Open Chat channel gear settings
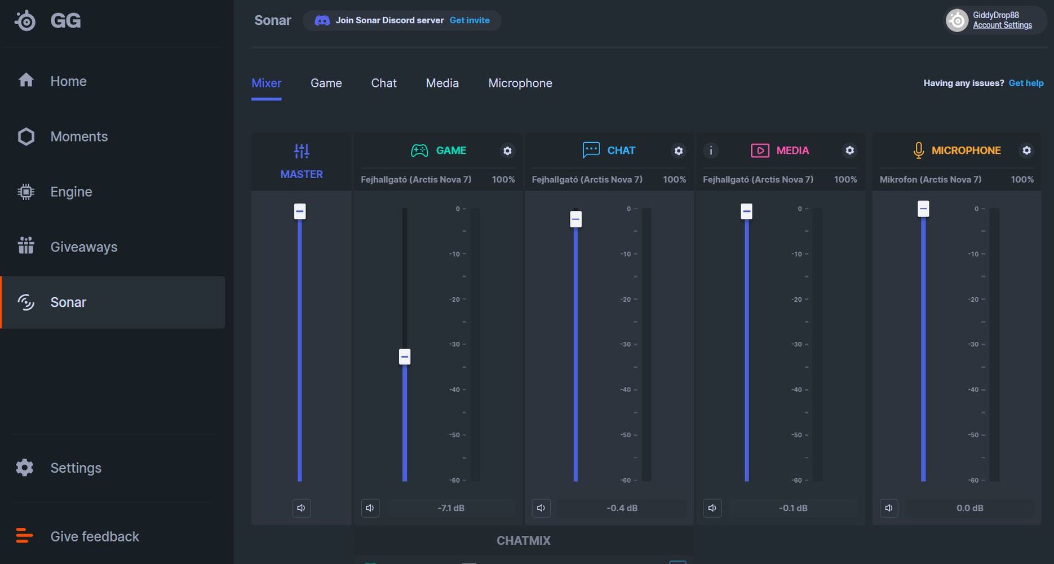The height and width of the screenshot is (564, 1054). click(x=679, y=151)
